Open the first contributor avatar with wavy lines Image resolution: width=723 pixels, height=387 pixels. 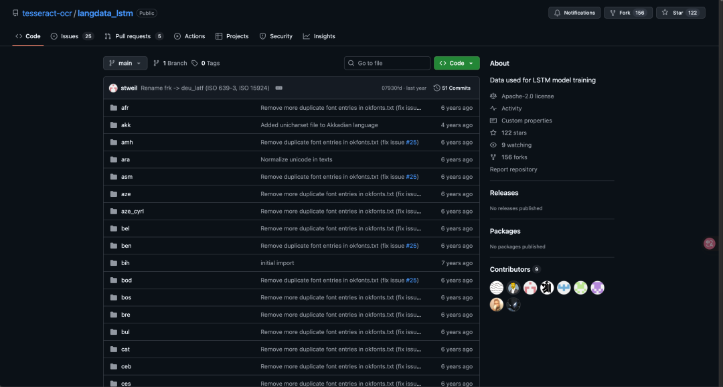(497, 288)
